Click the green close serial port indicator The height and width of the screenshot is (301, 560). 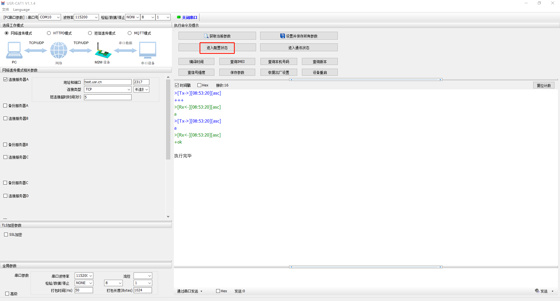pyautogui.click(x=179, y=17)
